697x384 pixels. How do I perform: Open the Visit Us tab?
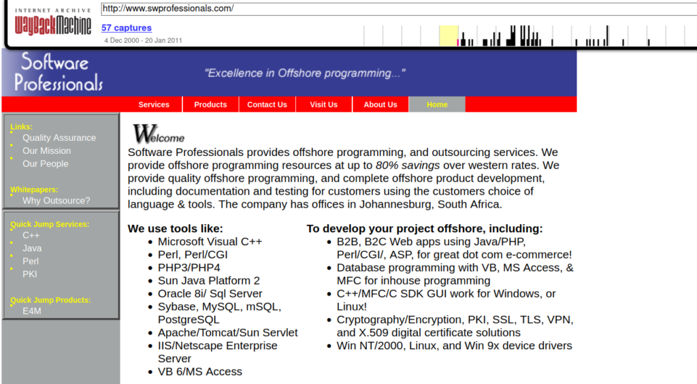pyautogui.click(x=323, y=104)
